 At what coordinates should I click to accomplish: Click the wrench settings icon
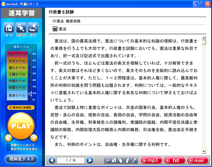pyautogui.click(x=134, y=160)
